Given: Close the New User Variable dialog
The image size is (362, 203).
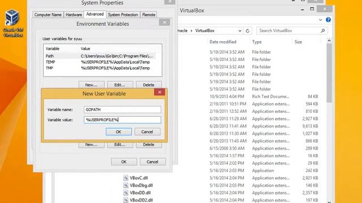Looking at the screenshot, I should (160, 92).
